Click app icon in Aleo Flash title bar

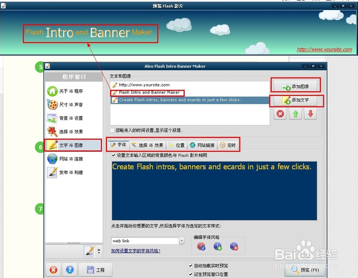pos(48,66)
